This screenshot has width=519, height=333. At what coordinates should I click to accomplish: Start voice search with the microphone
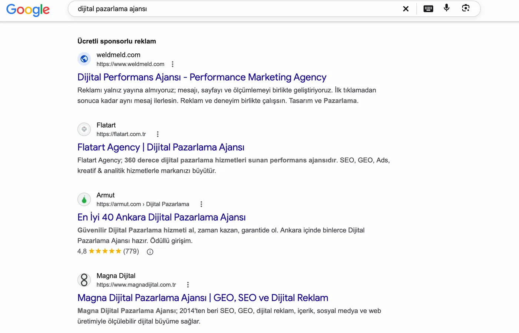[447, 8]
